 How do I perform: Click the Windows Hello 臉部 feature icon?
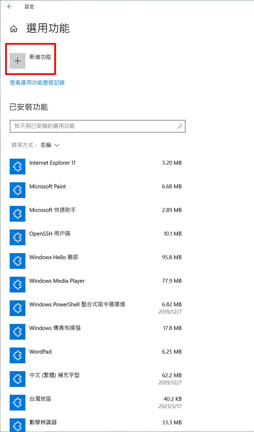[17, 261]
